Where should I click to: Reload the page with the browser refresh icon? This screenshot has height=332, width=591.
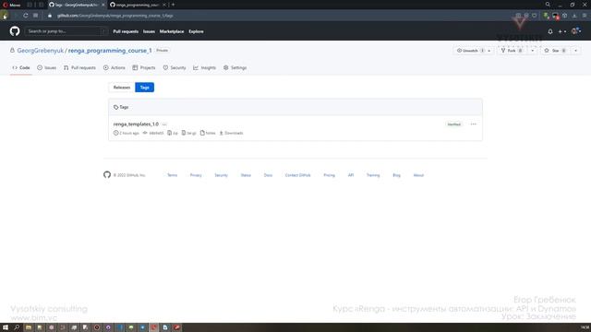click(x=26, y=16)
